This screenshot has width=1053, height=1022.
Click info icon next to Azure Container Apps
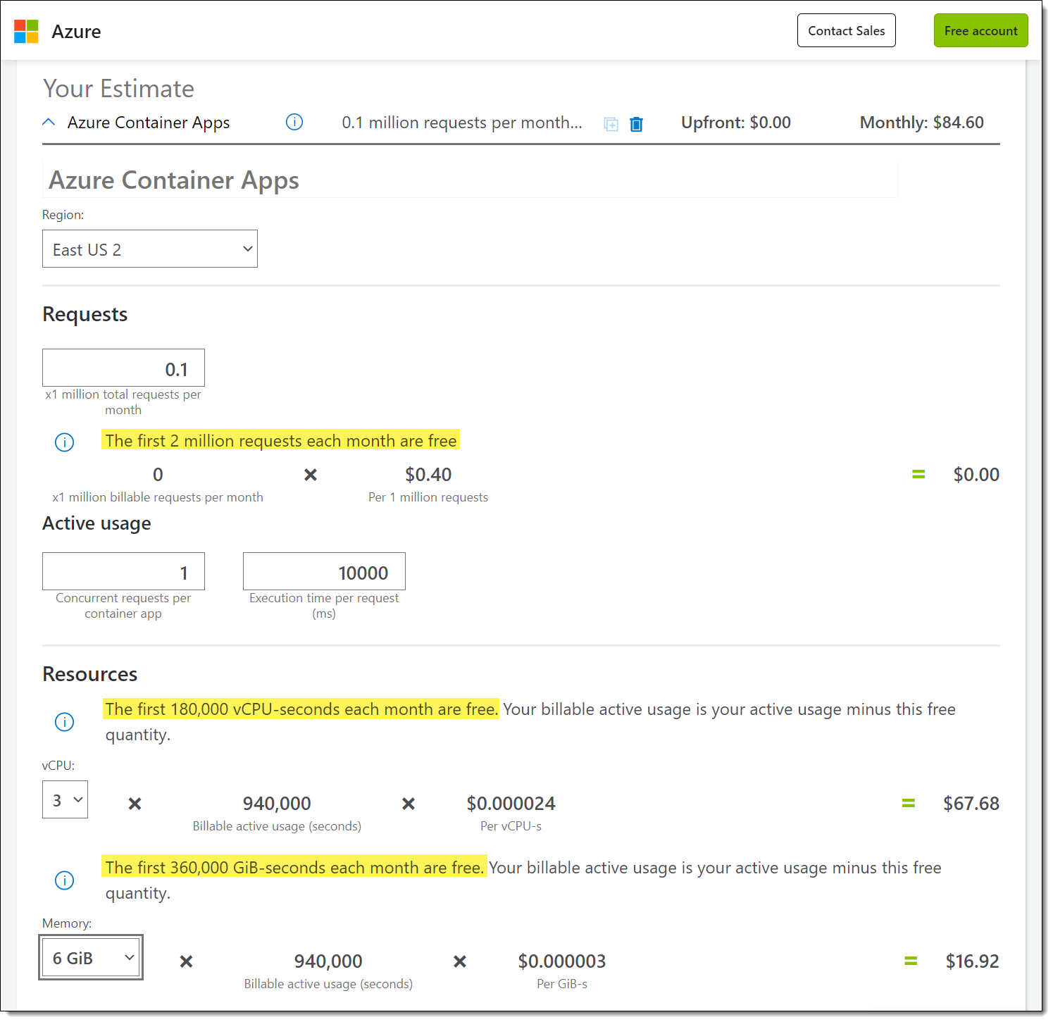tap(294, 122)
